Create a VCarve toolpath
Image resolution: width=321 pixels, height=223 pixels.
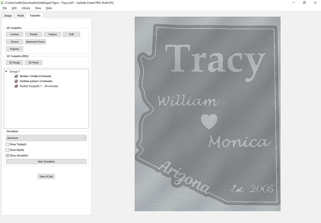pyautogui.click(x=14, y=42)
